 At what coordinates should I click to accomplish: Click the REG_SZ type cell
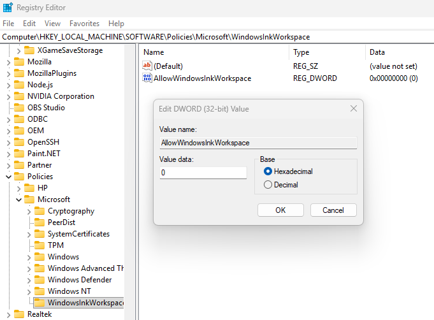(x=305, y=66)
